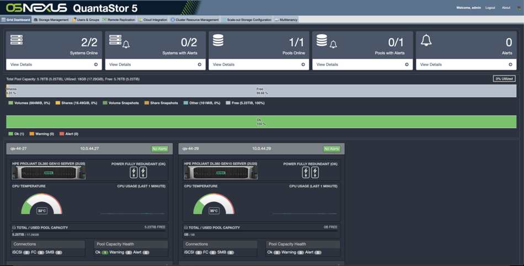The height and width of the screenshot is (266, 524).
Task: Toggle the Share Snapshots legend swatch
Action: (146, 103)
